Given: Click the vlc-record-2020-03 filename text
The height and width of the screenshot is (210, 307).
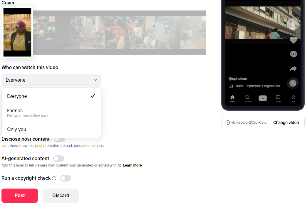Looking at the screenshot, I should click(249, 122).
